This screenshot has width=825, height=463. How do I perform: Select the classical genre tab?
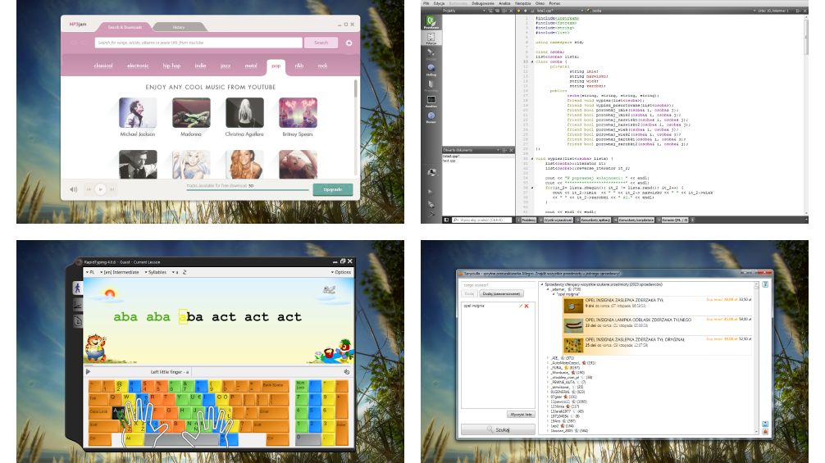point(103,66)
